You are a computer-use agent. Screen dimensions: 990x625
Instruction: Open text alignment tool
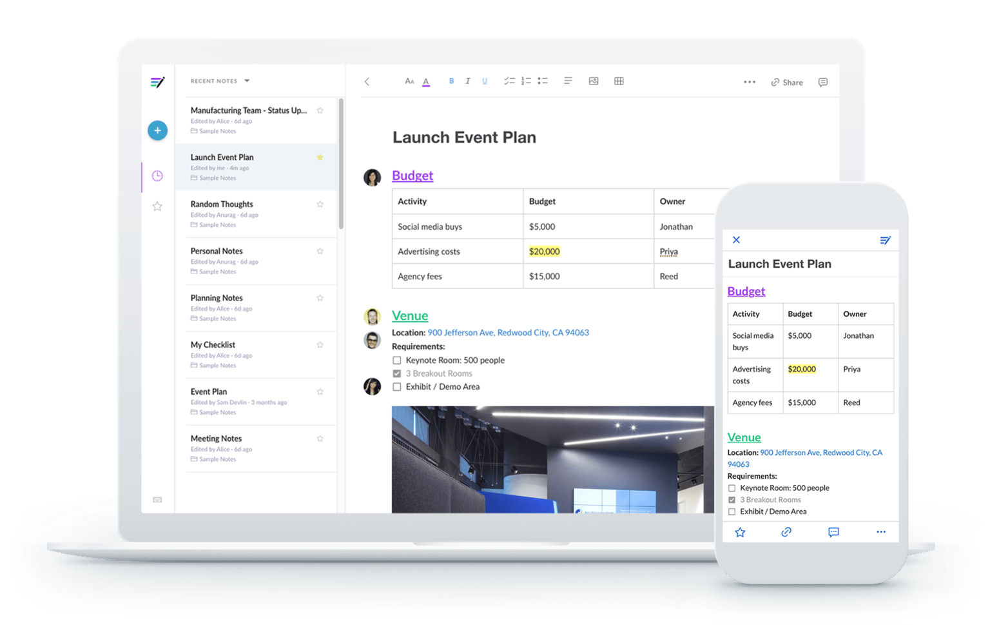(x=568, y=81)
